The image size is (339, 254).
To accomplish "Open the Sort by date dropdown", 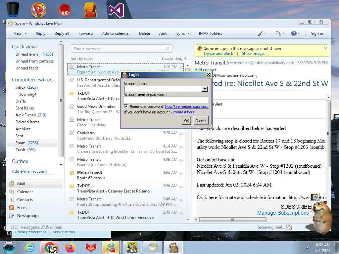I will pos(82,59).
